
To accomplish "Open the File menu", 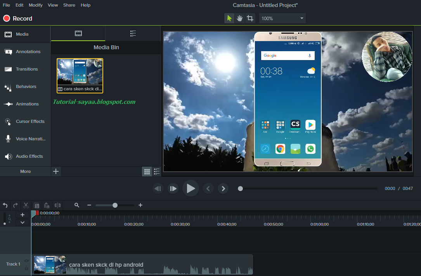I will coord(6,5).
